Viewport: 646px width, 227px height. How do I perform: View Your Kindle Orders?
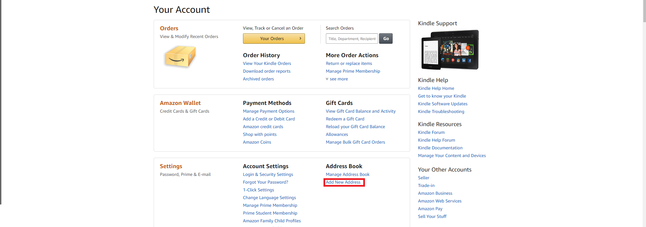point(267,64)
